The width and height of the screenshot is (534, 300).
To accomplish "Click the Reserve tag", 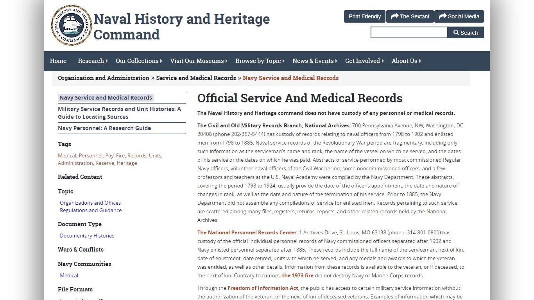I will click(105, 163).
